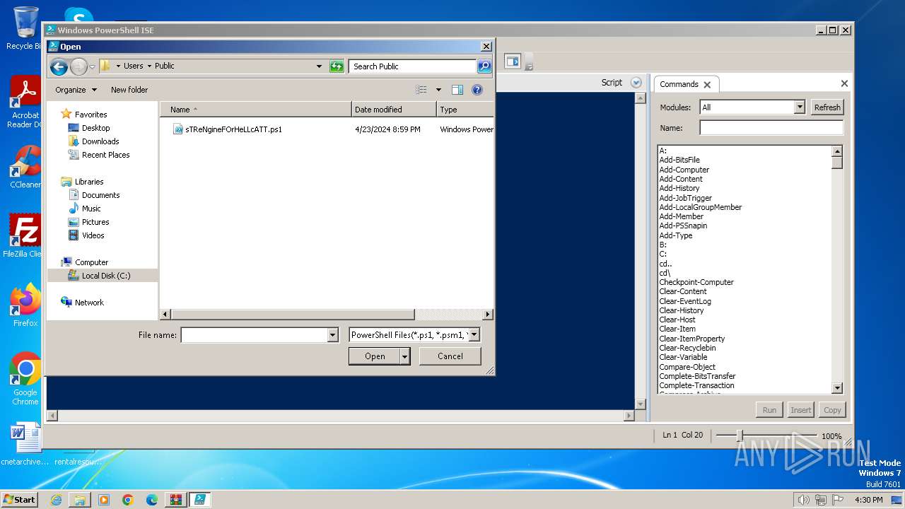905x509 pixels.
Task: Select sTReNgineFOrHeLLcATT.ps1 file icon
Action: pos(178,129)
